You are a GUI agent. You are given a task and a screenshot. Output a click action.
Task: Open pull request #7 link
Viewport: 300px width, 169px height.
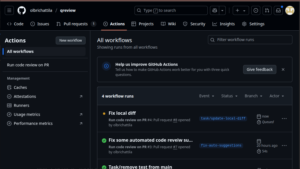[x=175, y=147]
